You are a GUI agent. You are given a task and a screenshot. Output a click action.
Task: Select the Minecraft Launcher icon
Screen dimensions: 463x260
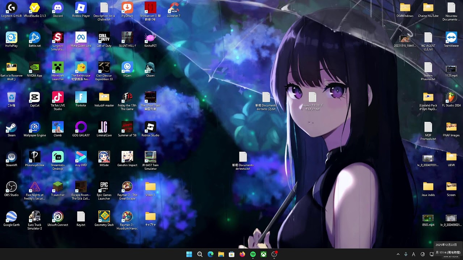(58, 71)
